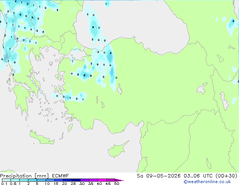Select the 2–5 mm legend swatch
Image resolution: width=239 pixels, height=185 pixels.
[x=32, y=180]
